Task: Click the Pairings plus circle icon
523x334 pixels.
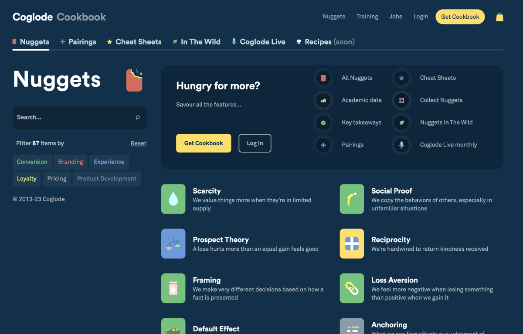Action: point(323,145)
